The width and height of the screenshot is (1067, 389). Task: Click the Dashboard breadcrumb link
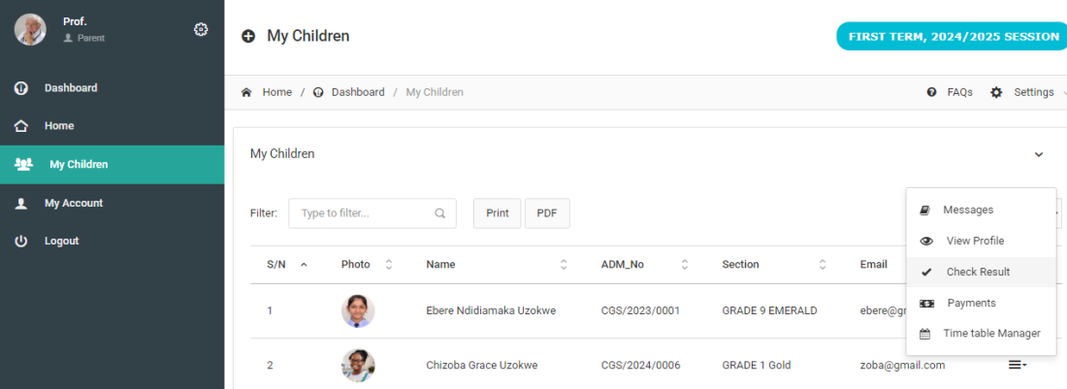pyautogui.click(x=358, y=92)
